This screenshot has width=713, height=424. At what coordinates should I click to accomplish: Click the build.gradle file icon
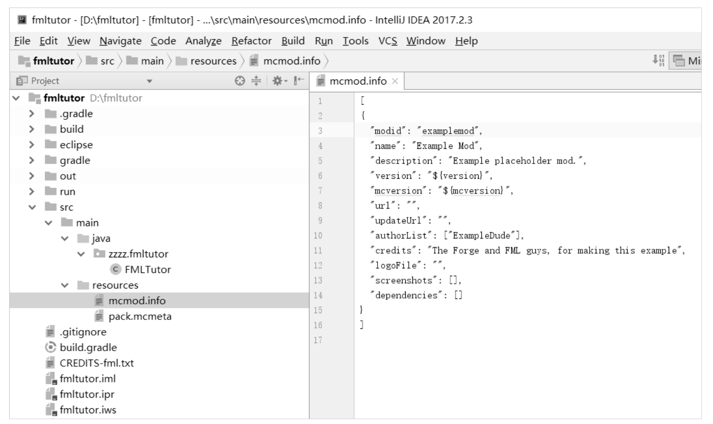click(x=51, y=348)
